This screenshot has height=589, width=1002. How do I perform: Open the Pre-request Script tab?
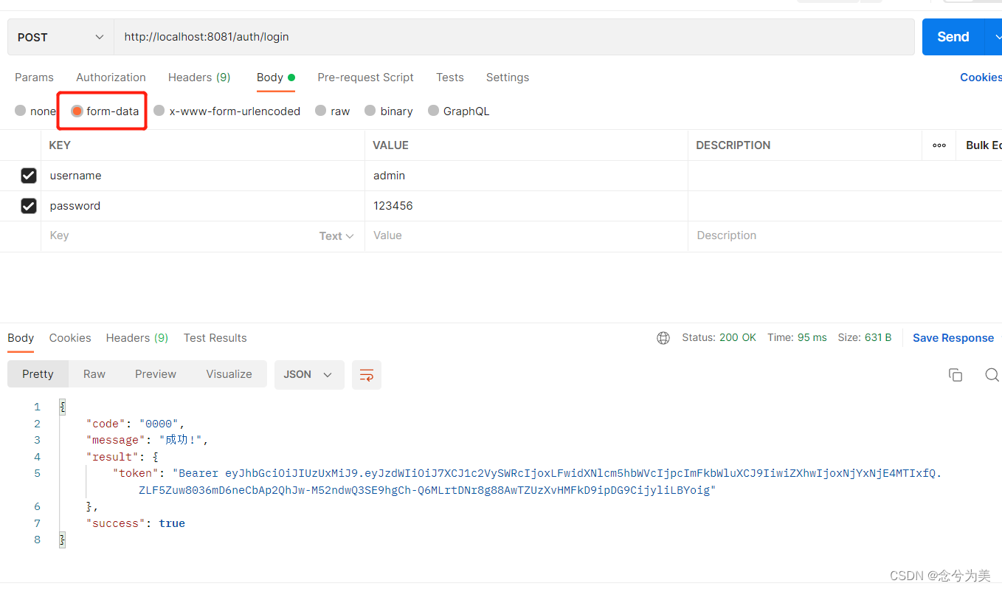pos(365,77)
